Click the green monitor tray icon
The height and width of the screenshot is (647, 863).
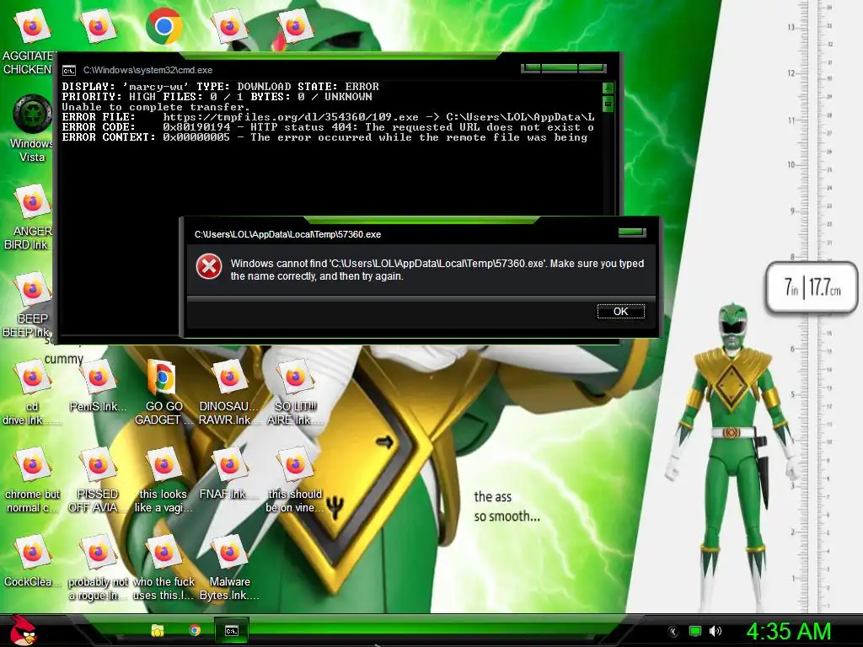click(695, 631)
